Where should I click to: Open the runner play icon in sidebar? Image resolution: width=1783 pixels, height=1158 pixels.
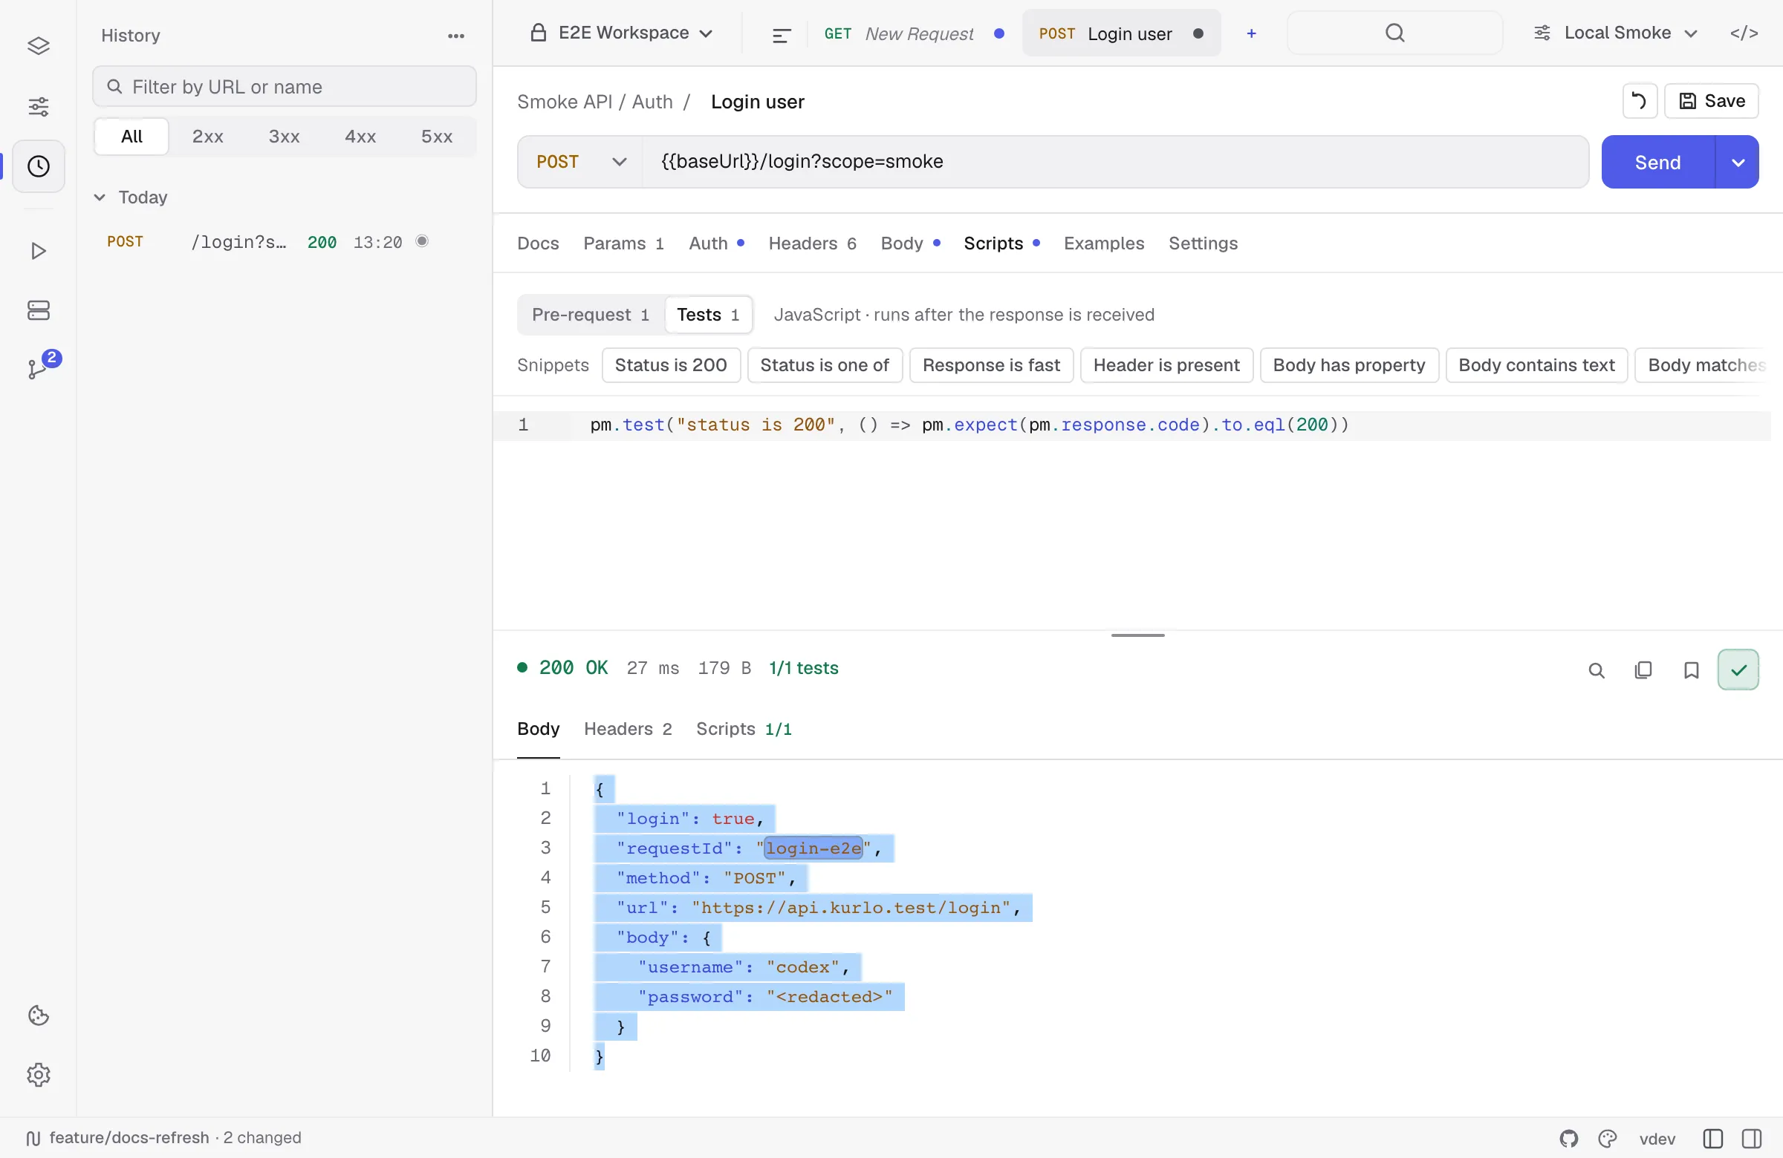tap(38, 251)
